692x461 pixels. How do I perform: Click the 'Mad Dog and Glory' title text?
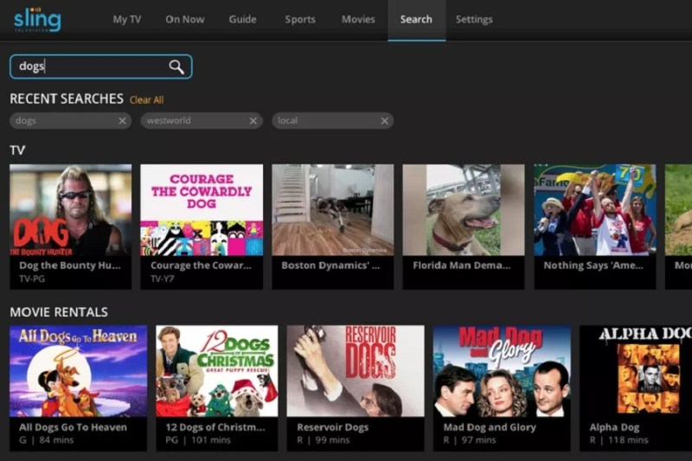click(490, 427)
